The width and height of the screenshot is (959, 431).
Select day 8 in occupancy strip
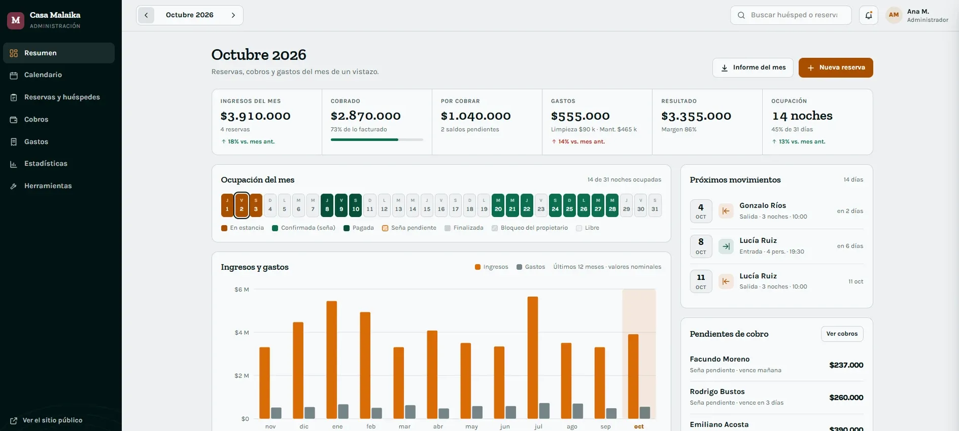[327, 205]
